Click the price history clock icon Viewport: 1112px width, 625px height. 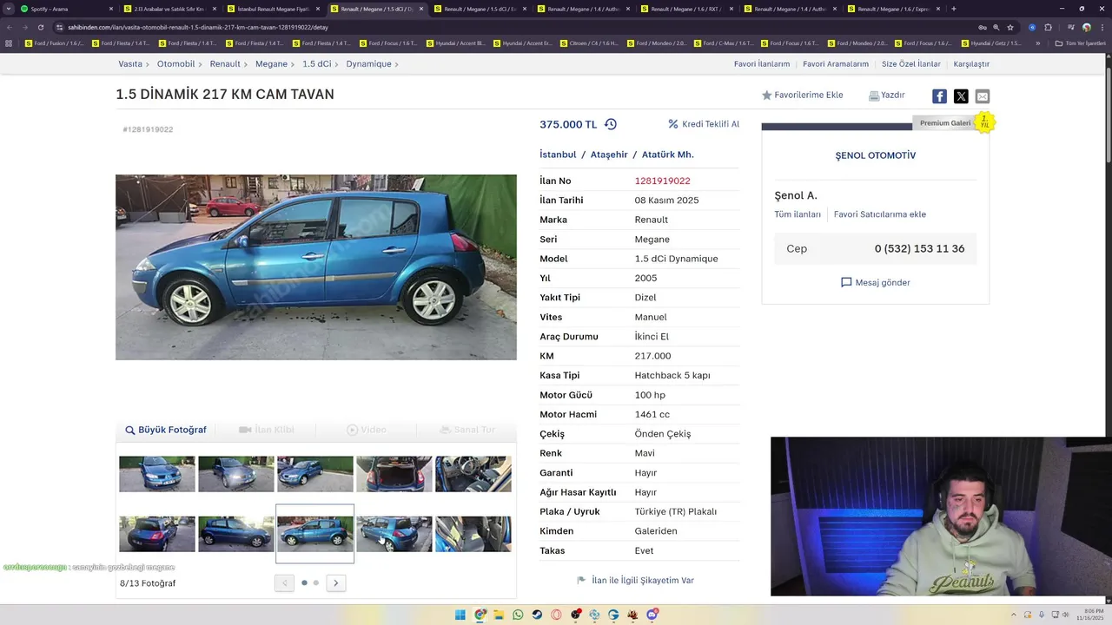611,124
